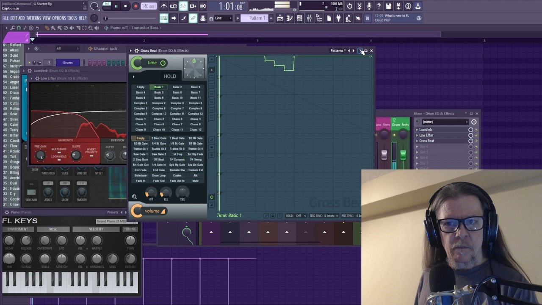This screenshot has height=305, width=542.
Task: Select the Mute volume preset
Action: click(x=195, y=181)
